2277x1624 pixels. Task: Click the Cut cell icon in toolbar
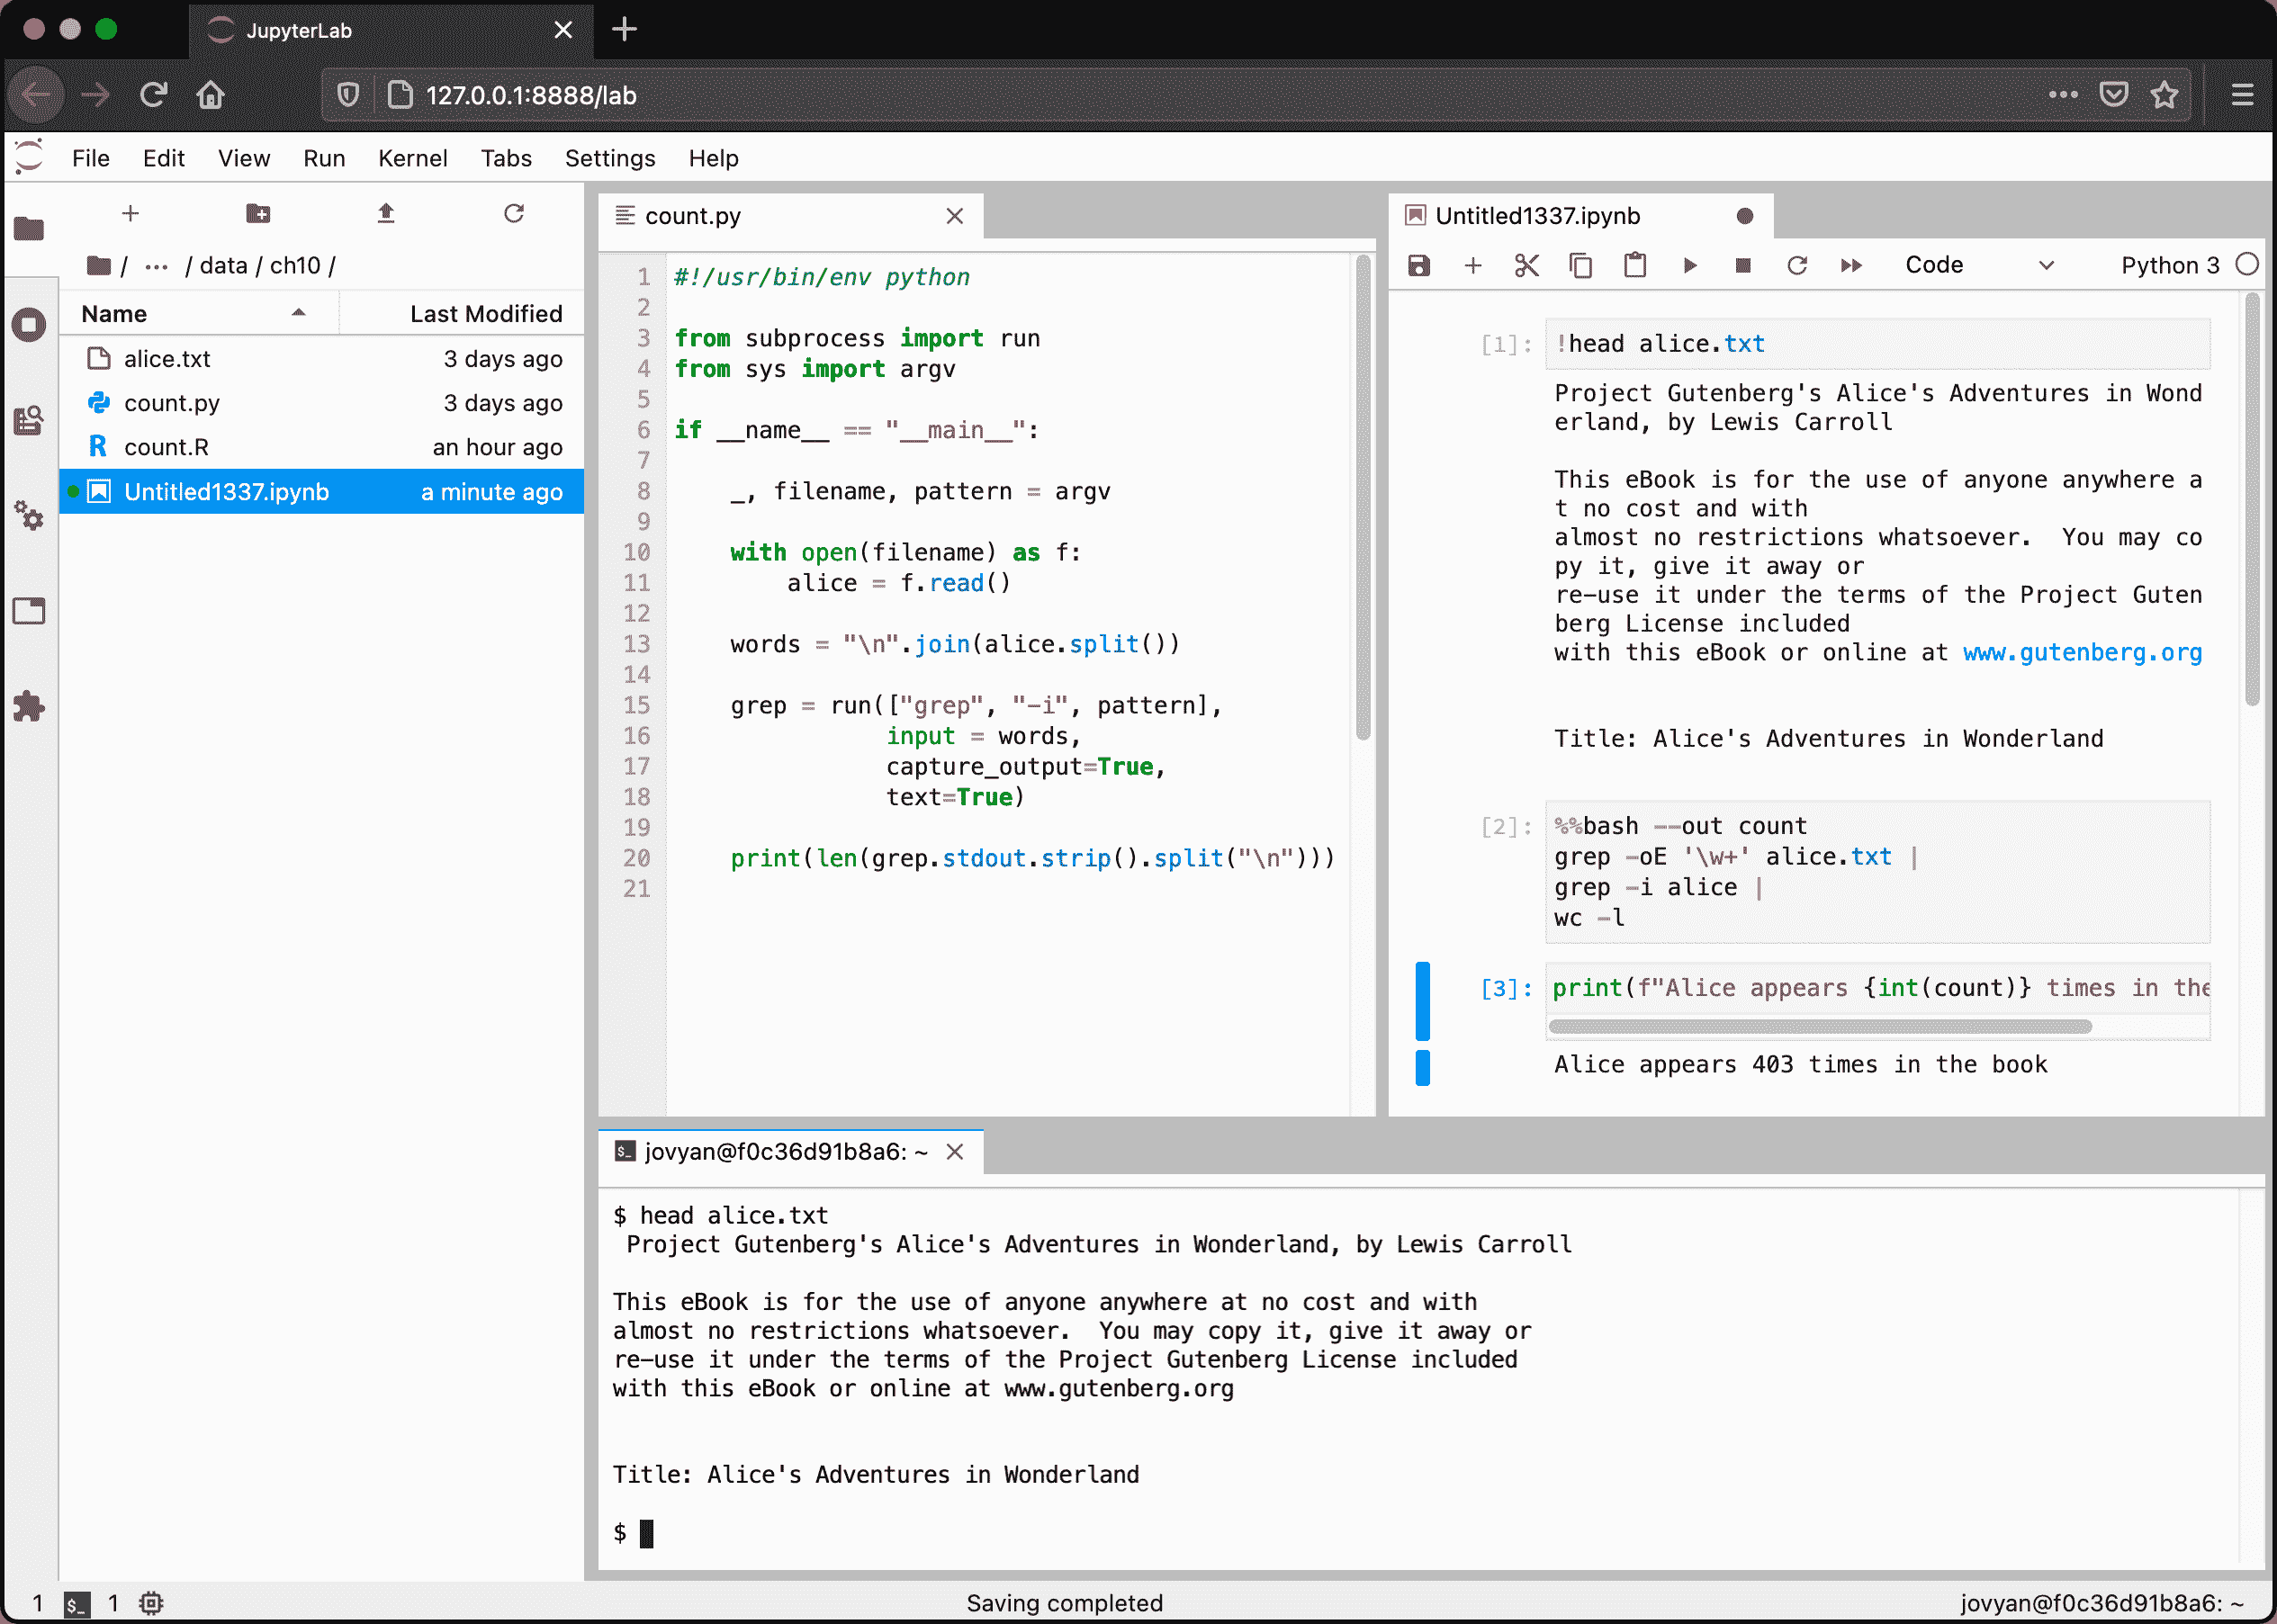coord(1526,265)
